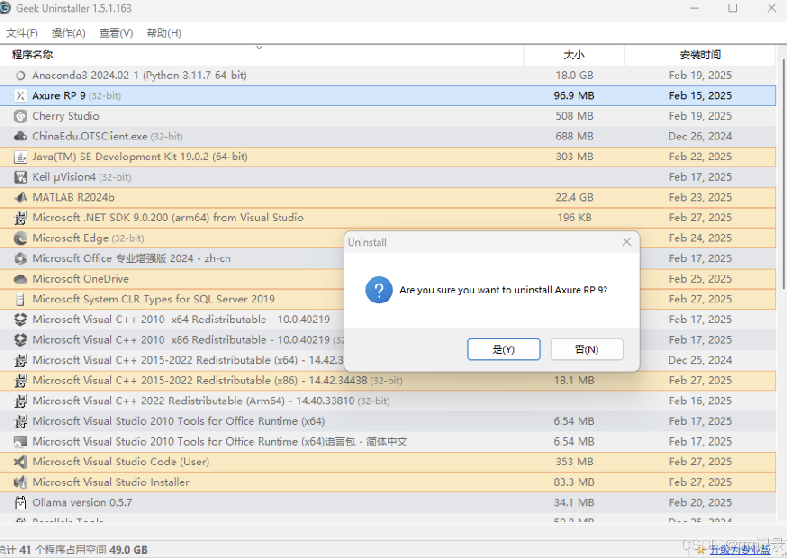Image resolution: width=787 pixels, height=558 pixels.
Task: Sort by 程序名称 column header
Action: 262,55
